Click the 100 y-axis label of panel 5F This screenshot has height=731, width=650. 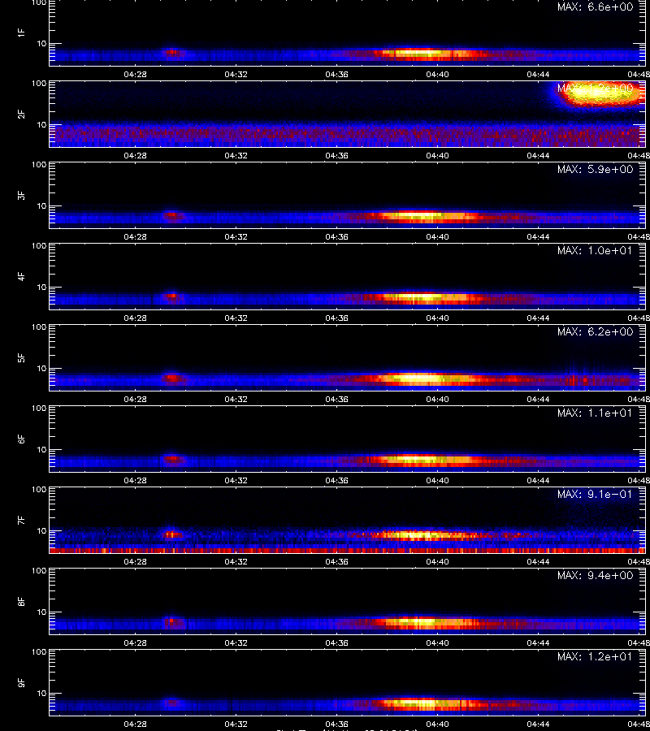39,327
